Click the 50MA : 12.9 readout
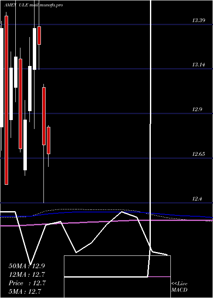 coord(27,266)
